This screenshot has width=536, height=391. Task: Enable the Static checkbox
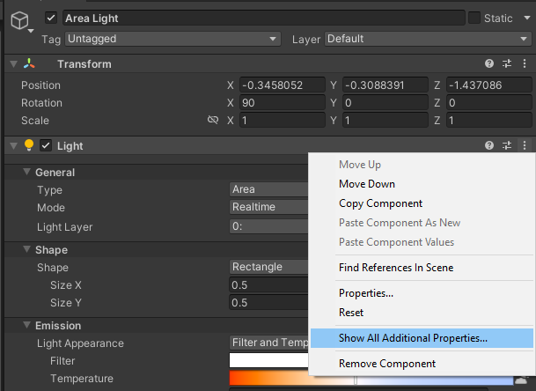pyautogui.click(x=474, y=18)
